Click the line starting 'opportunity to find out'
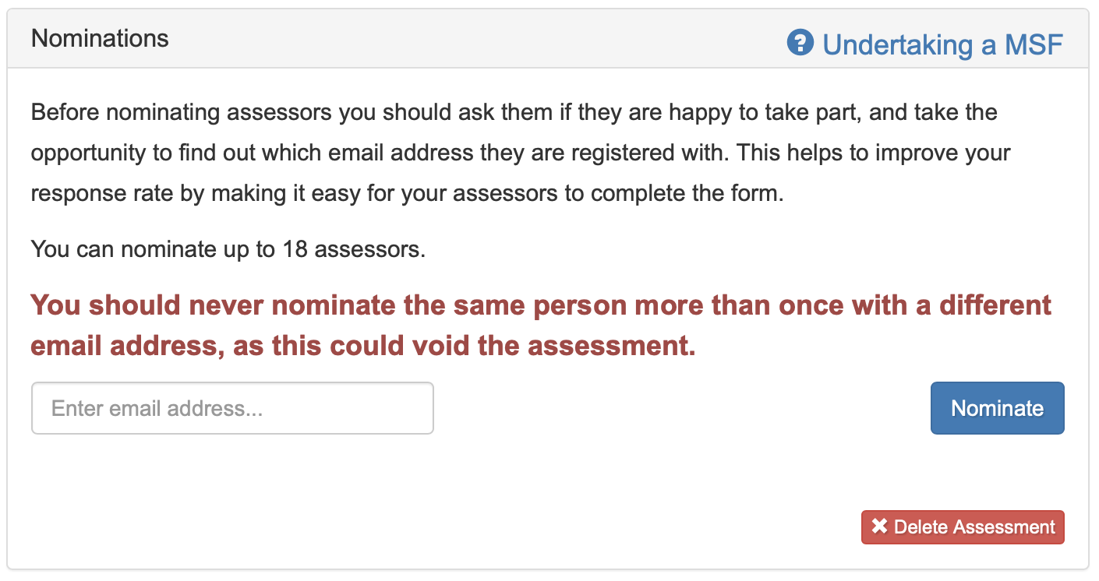The image size is (1099, 581). (521, 153)
